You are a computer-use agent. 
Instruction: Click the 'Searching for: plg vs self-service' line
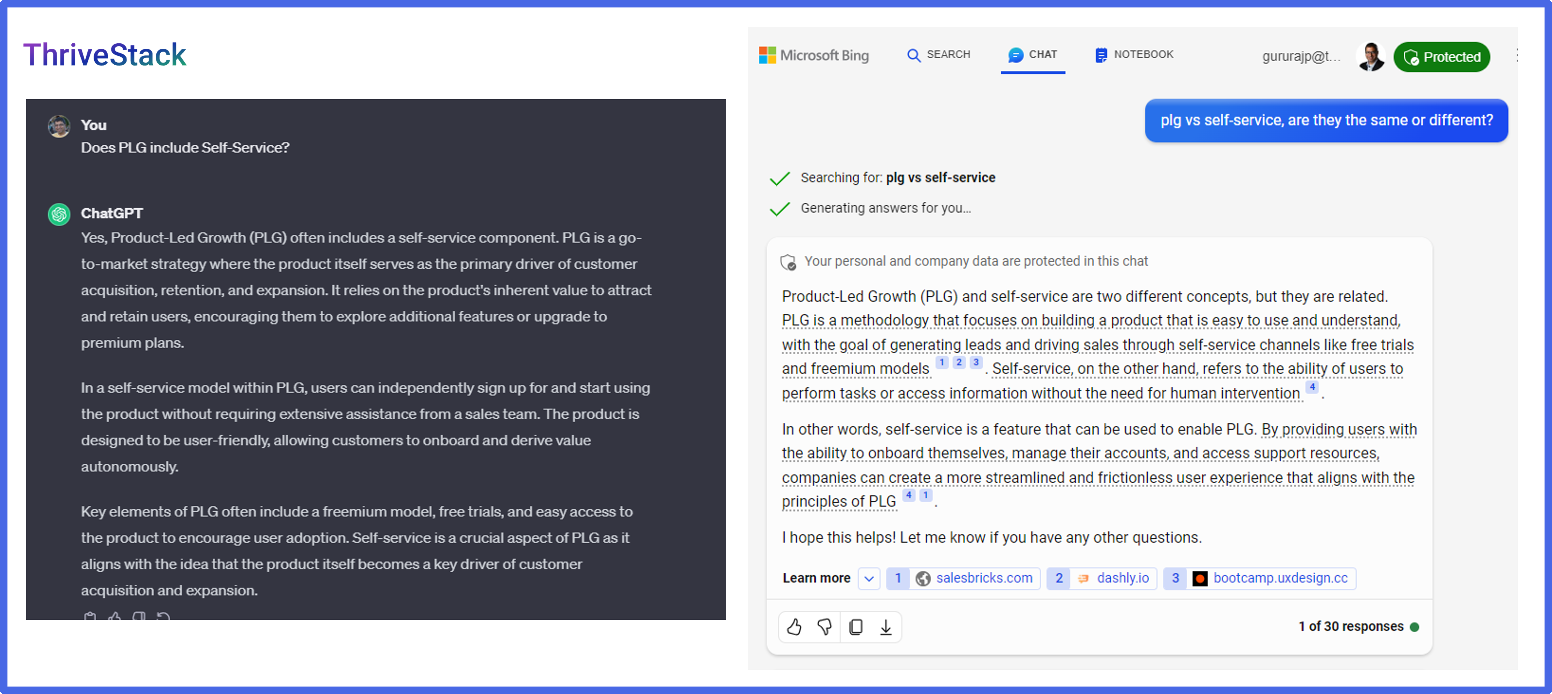pyautogui.click(x=898, y=178)
